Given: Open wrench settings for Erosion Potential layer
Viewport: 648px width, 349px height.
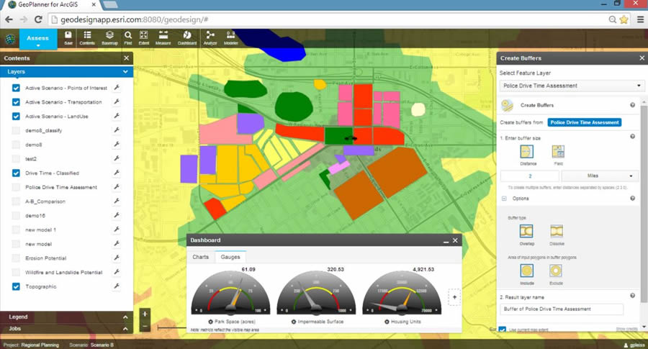Looking at the screenshot, I should tap(117, 258).
